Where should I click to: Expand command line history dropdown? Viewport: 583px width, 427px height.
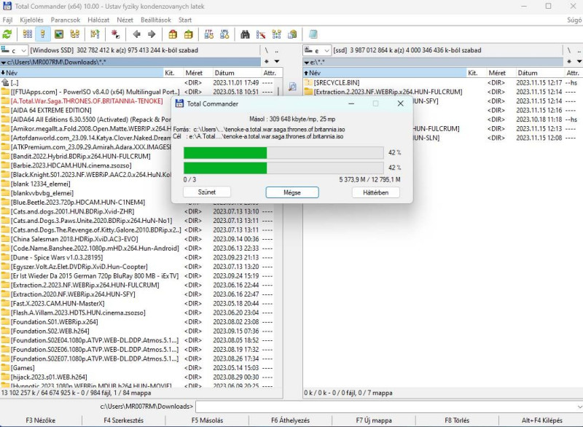pos(579,407)
